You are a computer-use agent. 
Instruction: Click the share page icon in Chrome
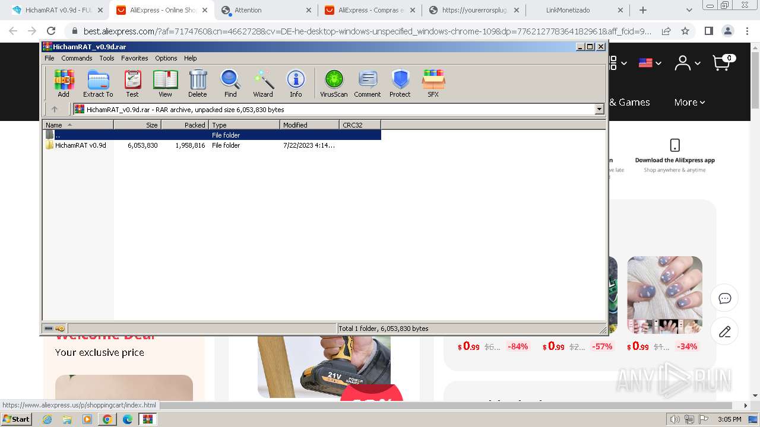tap(666, 31)
